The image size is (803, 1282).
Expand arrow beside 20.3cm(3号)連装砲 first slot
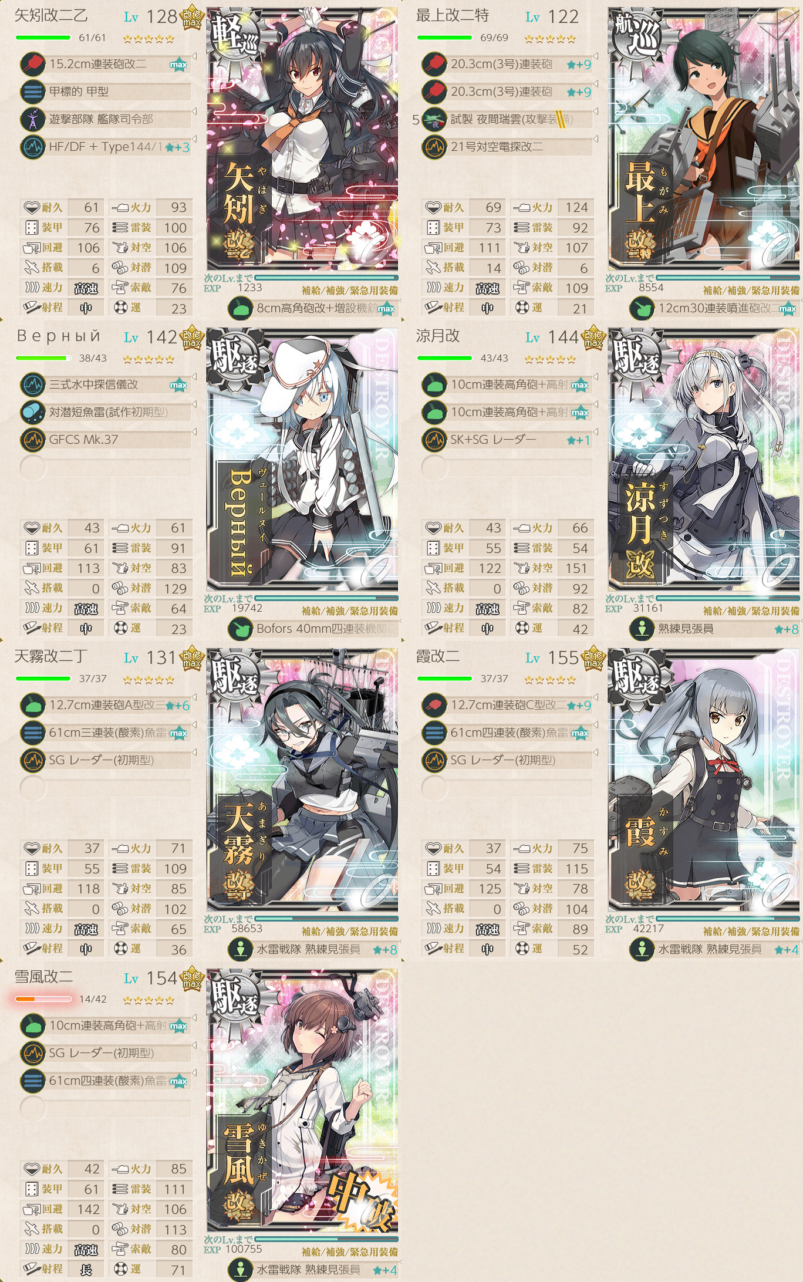595,57
